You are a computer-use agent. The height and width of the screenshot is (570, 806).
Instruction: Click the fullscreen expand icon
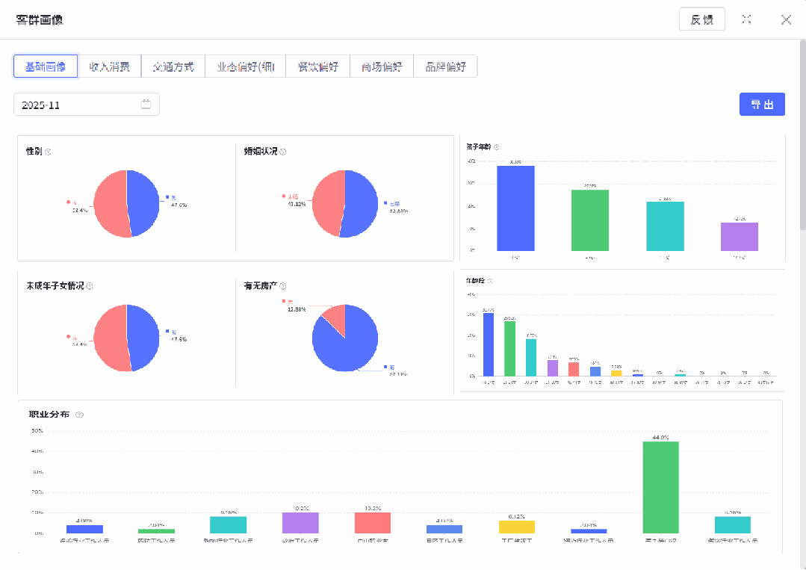point(746,19)
